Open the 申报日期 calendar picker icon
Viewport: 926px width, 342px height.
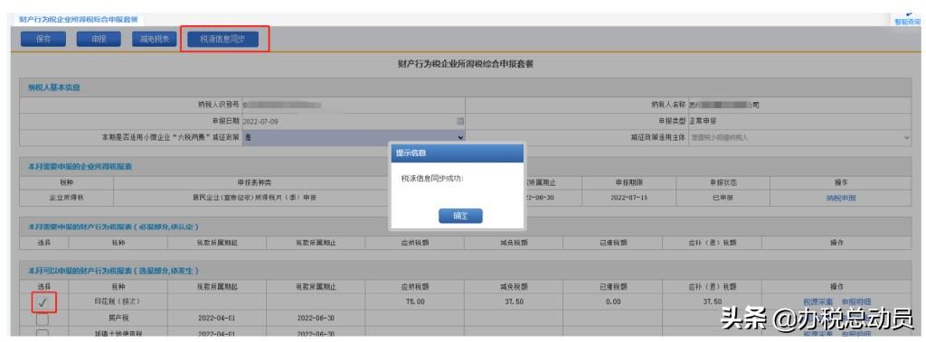460,121
